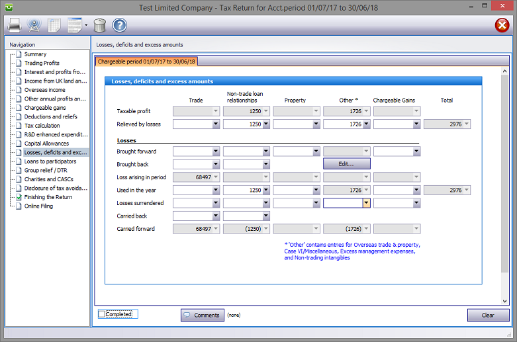This screenshot has width=517, height=342.
Task: Open Used in the year Property dropdown
Action: tap(316, 190)
